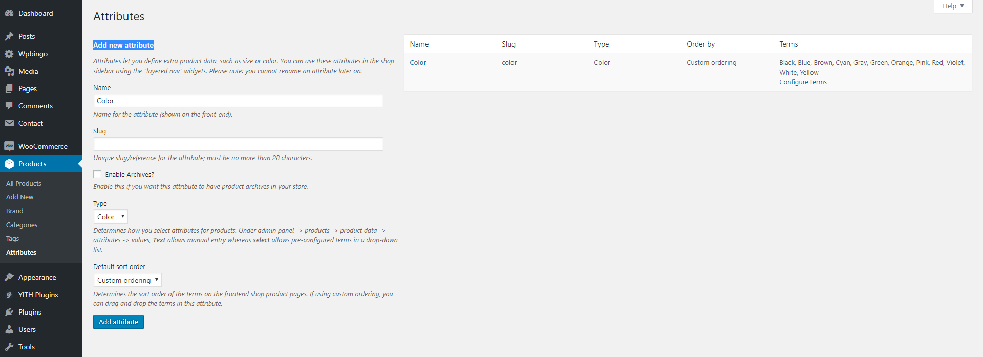Click the Name column header
This screenshot has width=983, height=357.
[x=419, y=44]
